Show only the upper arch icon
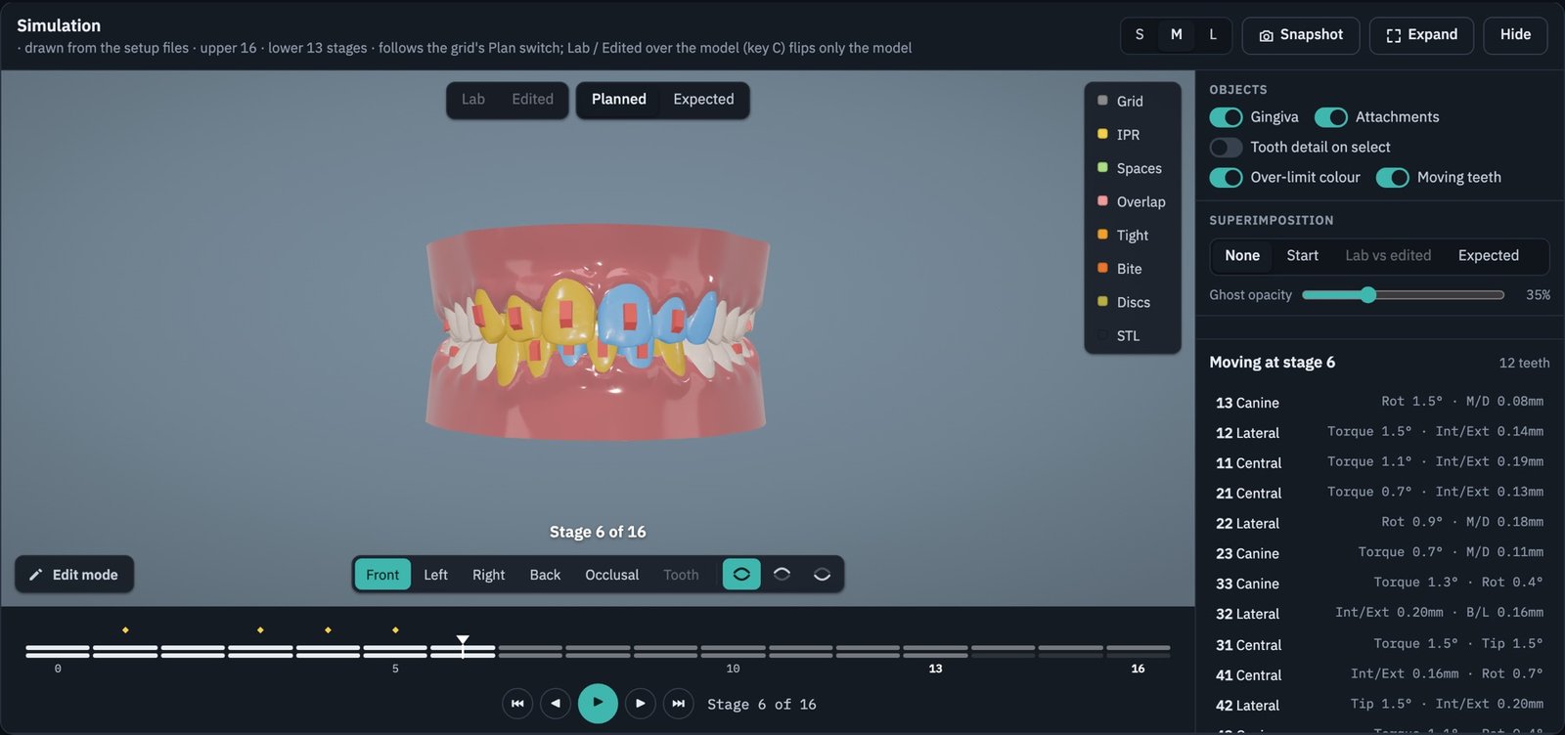1565x735 pixels. click(x=782, y=575)
